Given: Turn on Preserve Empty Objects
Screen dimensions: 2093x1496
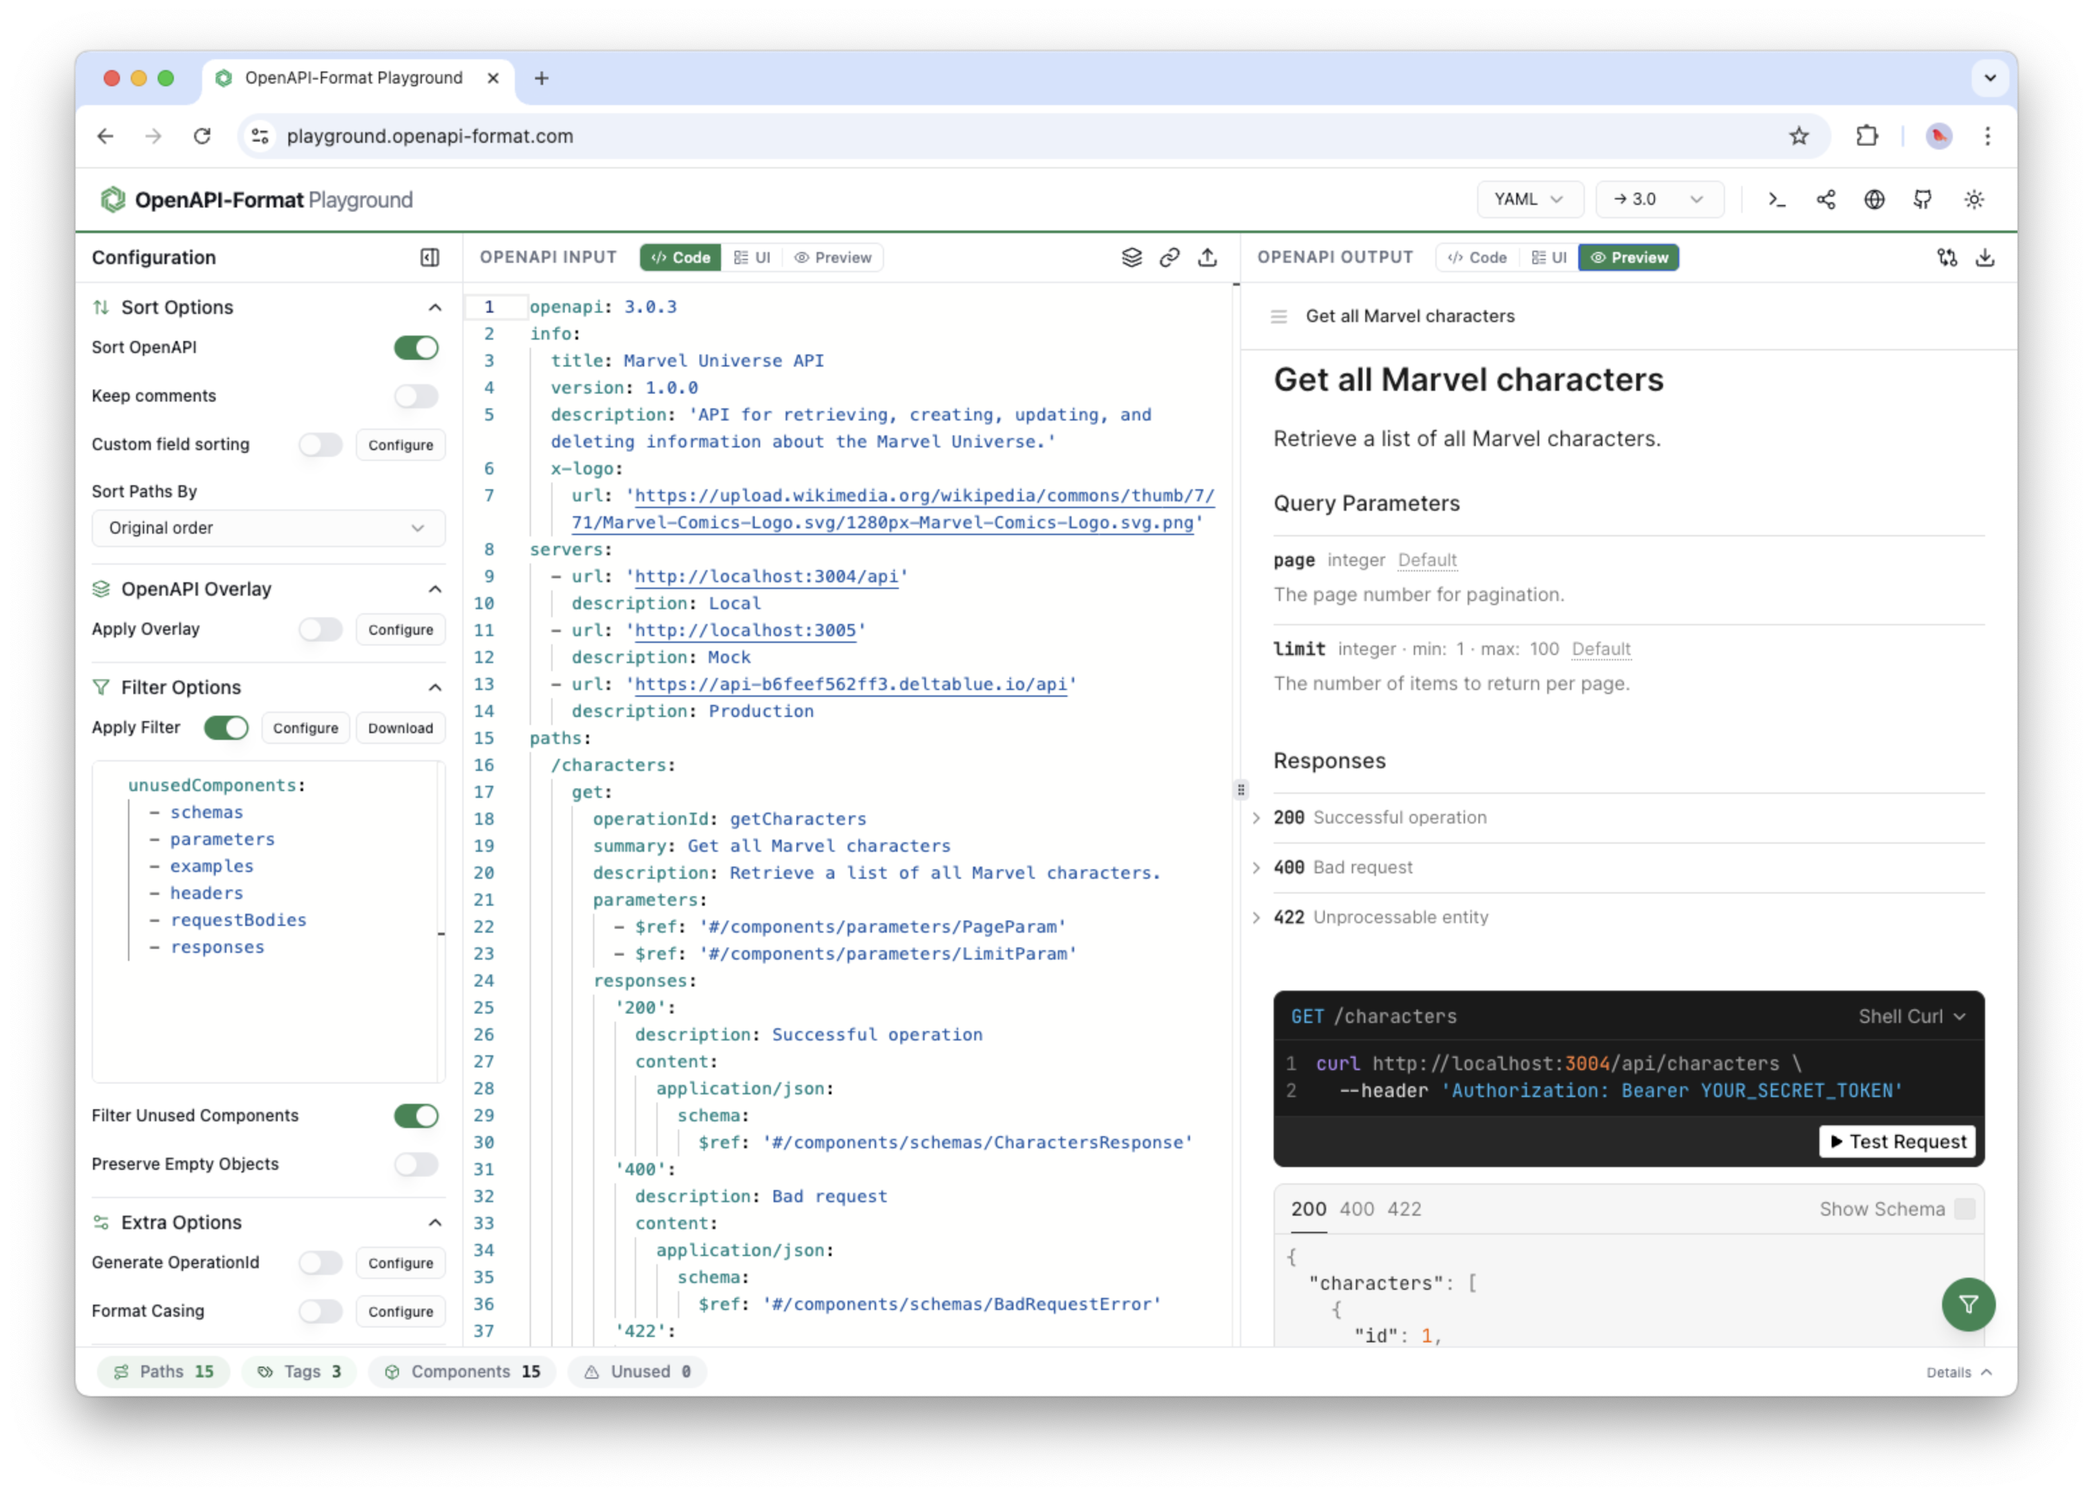Looking at the screenshot, I should pos(416,1164).
